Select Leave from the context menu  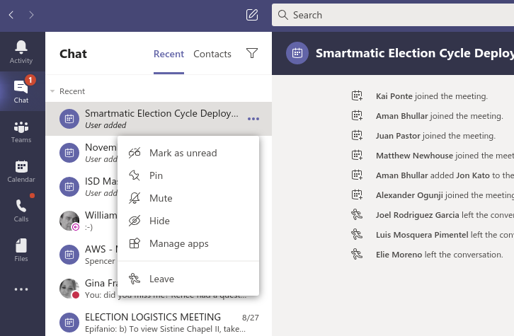[188, 279]
